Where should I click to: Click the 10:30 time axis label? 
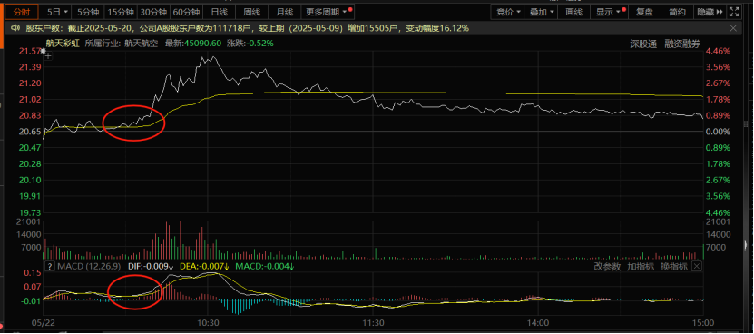pyautogui.click(x=207, y=322)
